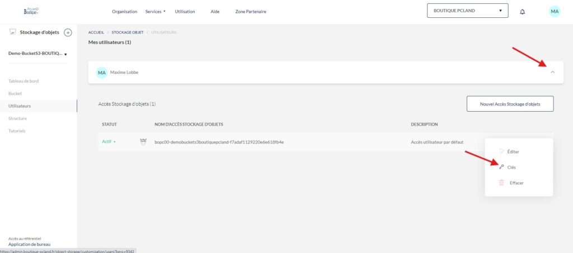Click the key icon beside Clés
Image resolution: width=573 pixels, height=253 pixels.
[x=501, y=167]
